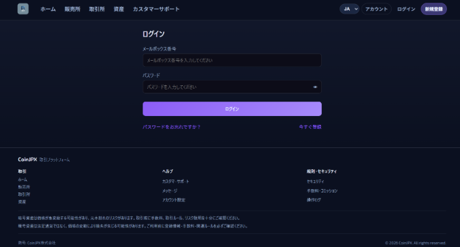Open the JA language dropdown
The width and height of the screenshot is (460, 247).
[349, 9]
